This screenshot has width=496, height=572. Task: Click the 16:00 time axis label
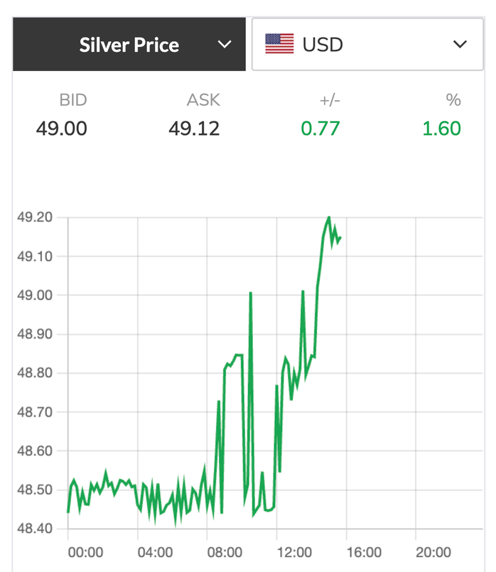pyautogui.click(x=363, y=552)
